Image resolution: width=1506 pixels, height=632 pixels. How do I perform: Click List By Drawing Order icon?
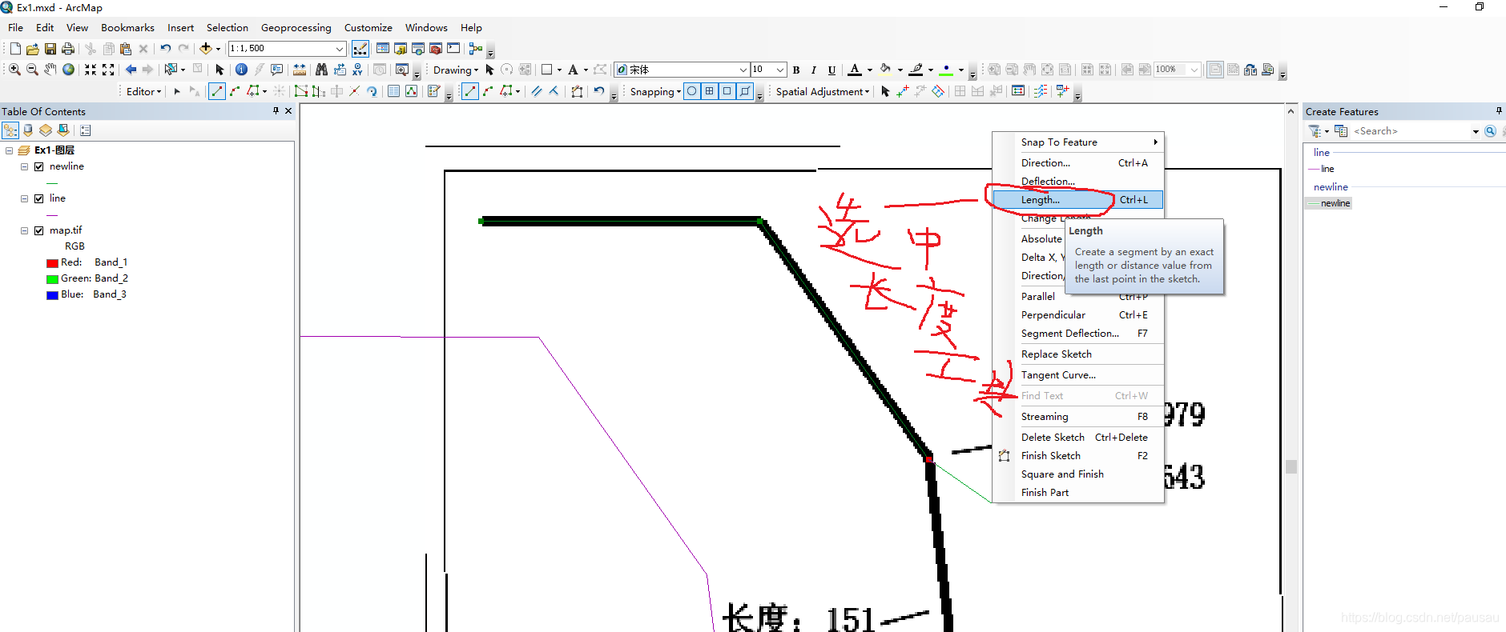click(10, 130)
